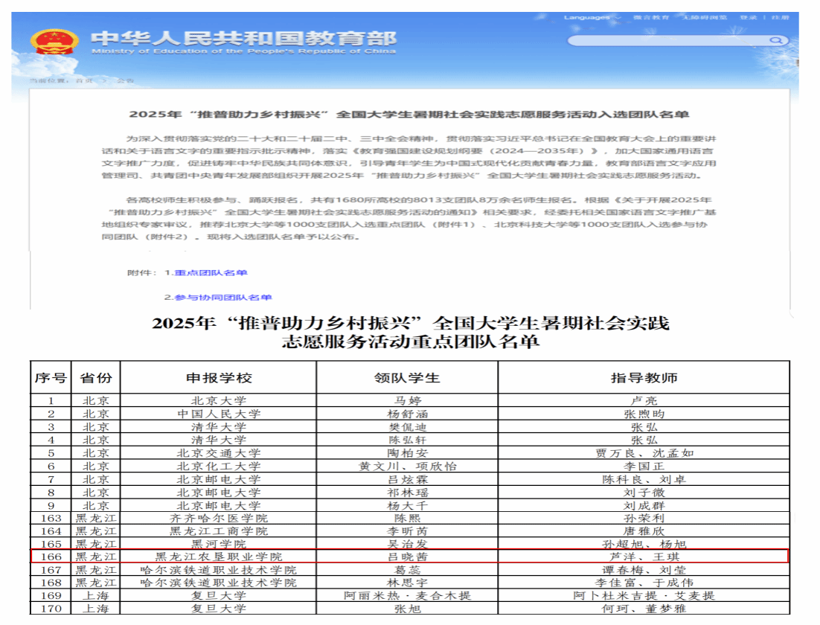The width and height of the screenshot is (820, 625).
Task: Click the national emblem logo
Action: coord(54,42)
